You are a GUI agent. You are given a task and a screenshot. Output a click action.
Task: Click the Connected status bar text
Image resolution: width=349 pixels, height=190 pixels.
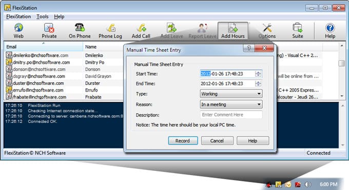318,153
